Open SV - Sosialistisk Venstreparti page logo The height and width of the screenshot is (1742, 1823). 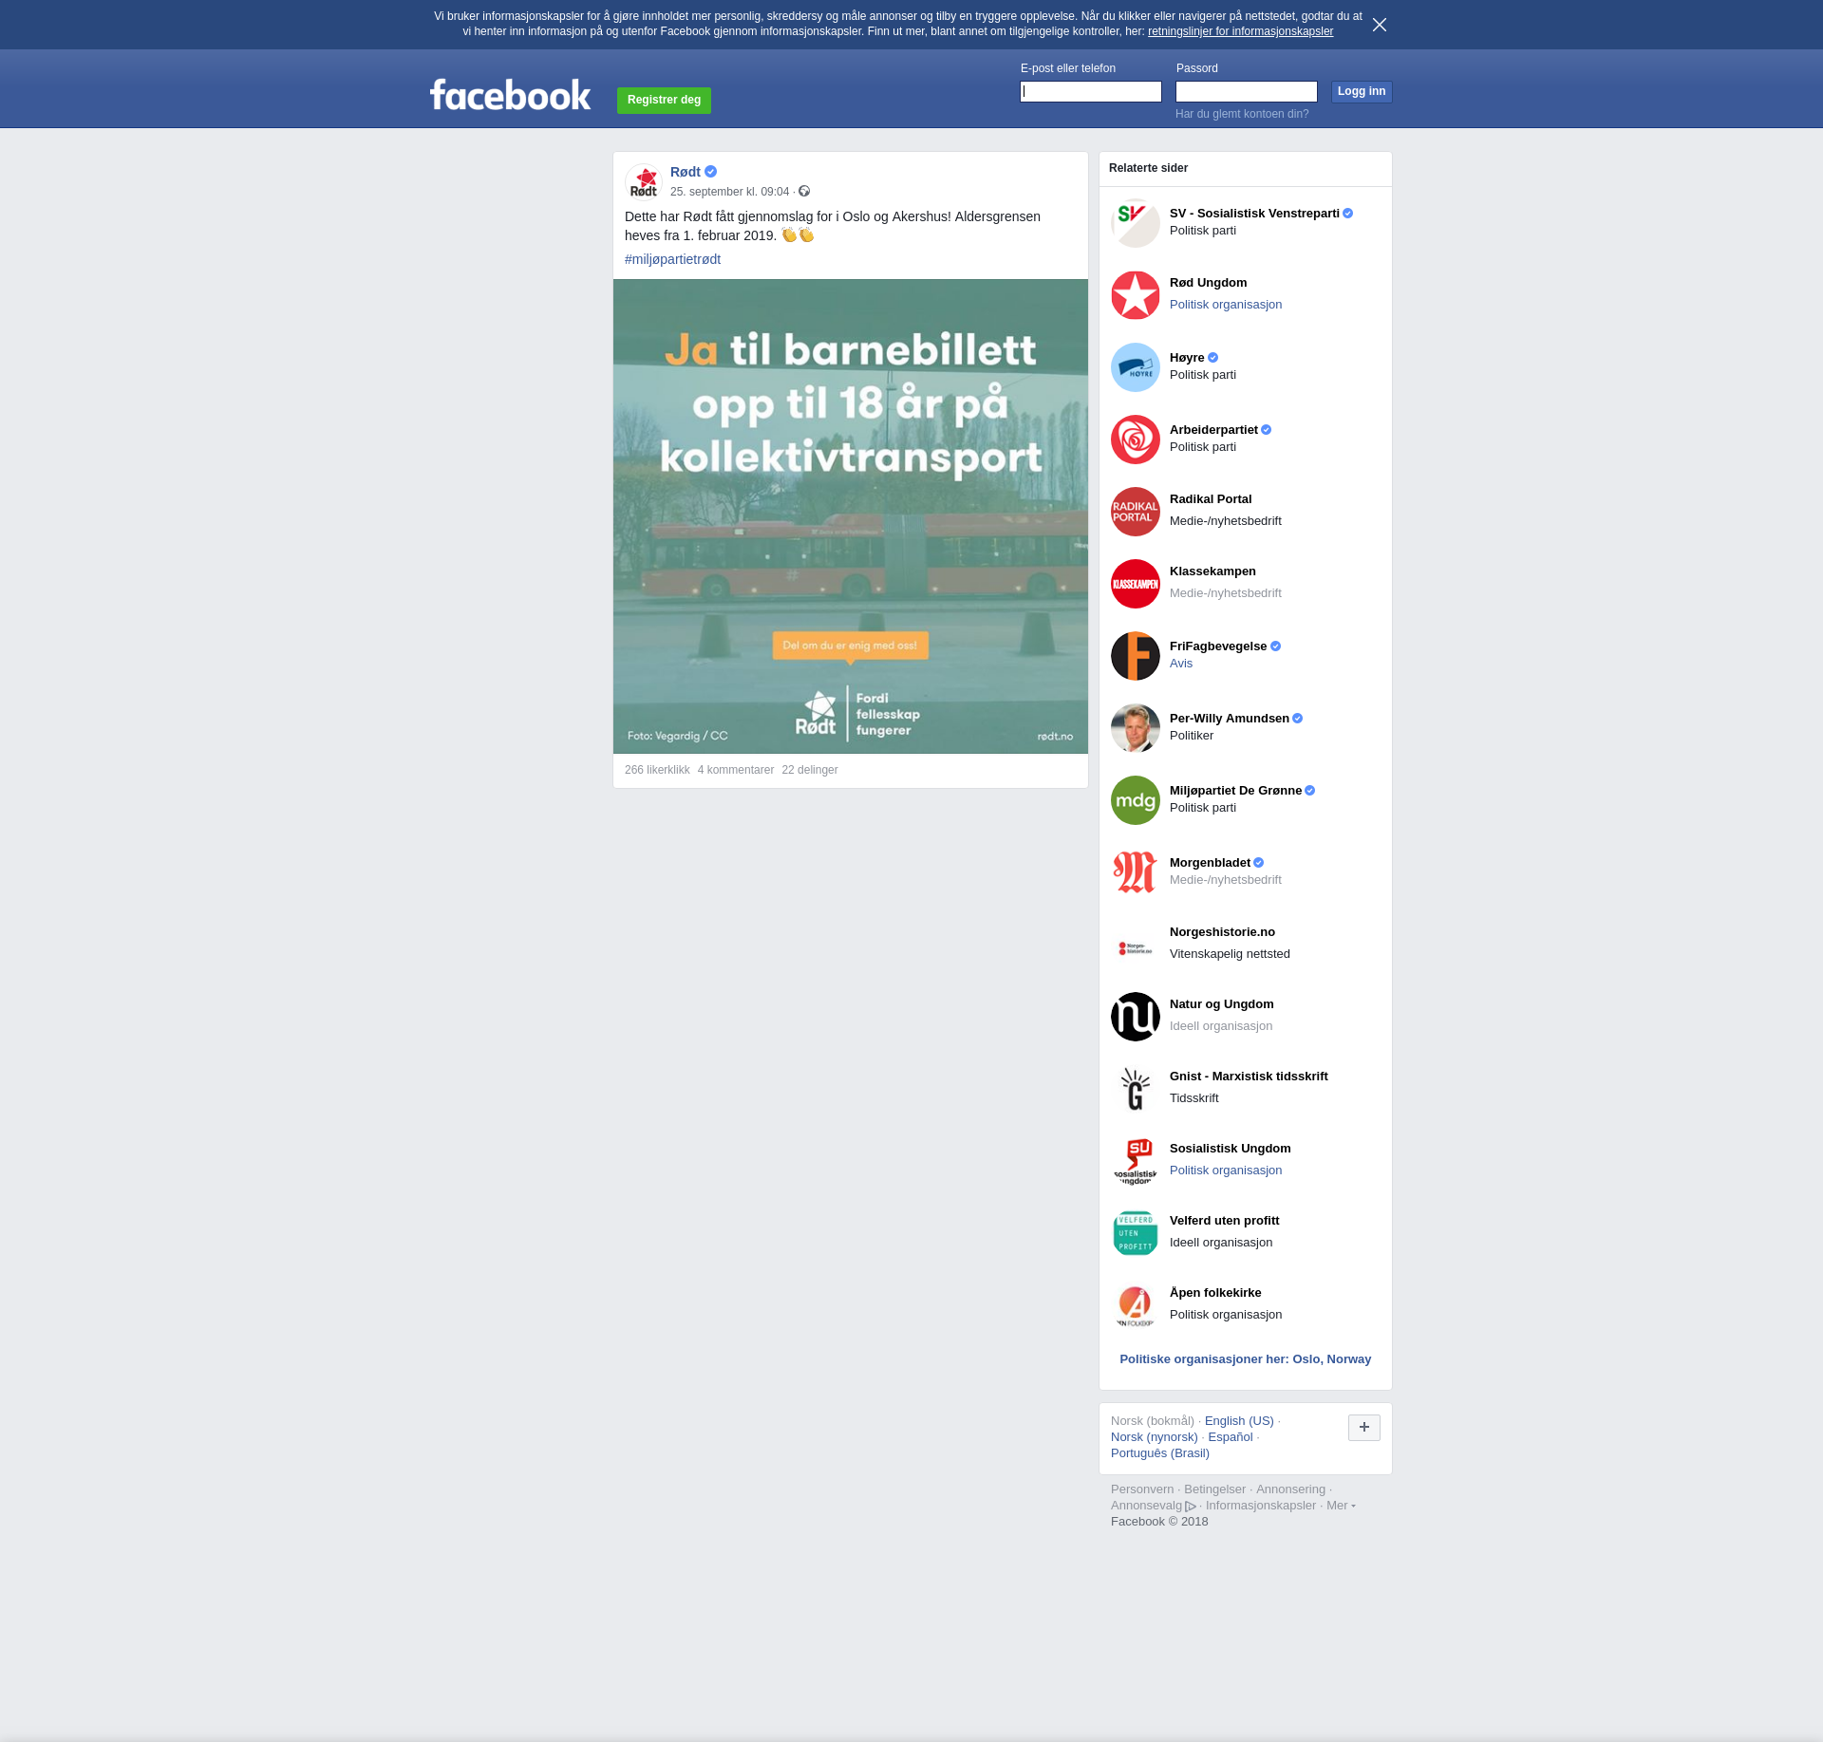click(x=1136, y=223)
